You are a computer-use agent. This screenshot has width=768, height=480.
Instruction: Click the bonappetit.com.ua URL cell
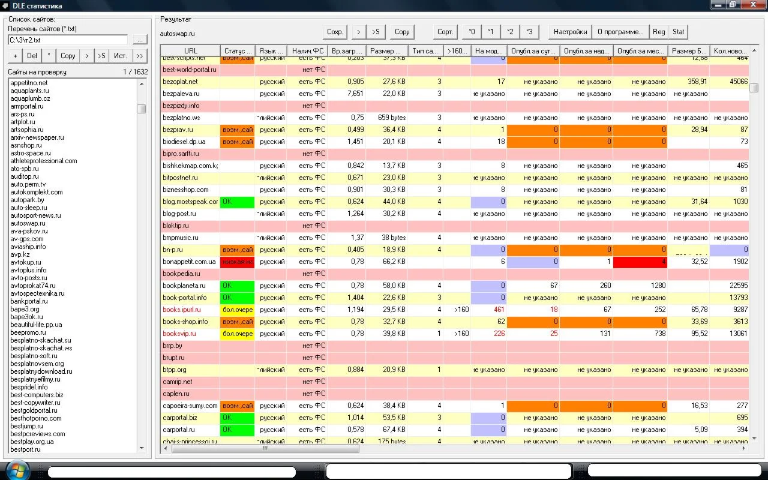(190, 262)
